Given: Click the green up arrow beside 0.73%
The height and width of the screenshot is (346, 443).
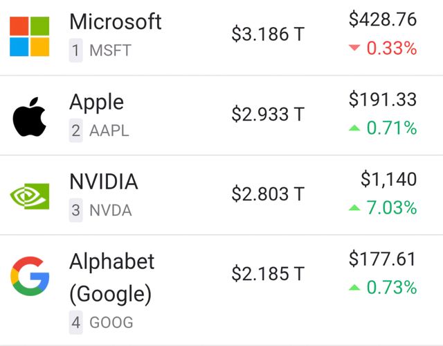Looking at the screenshot, I should click(354, 287).
